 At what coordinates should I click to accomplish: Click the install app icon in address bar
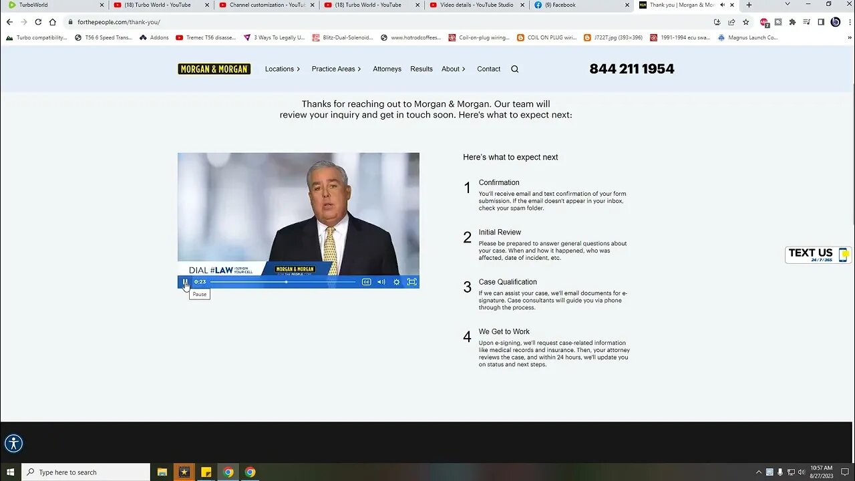[717, 22]
